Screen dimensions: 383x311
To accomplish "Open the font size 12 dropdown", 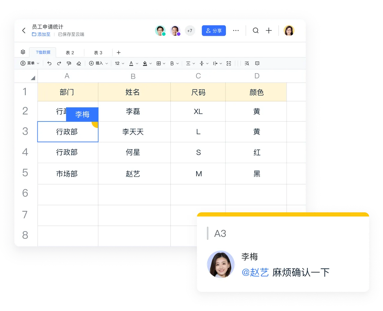I will (x=119, y=63).
